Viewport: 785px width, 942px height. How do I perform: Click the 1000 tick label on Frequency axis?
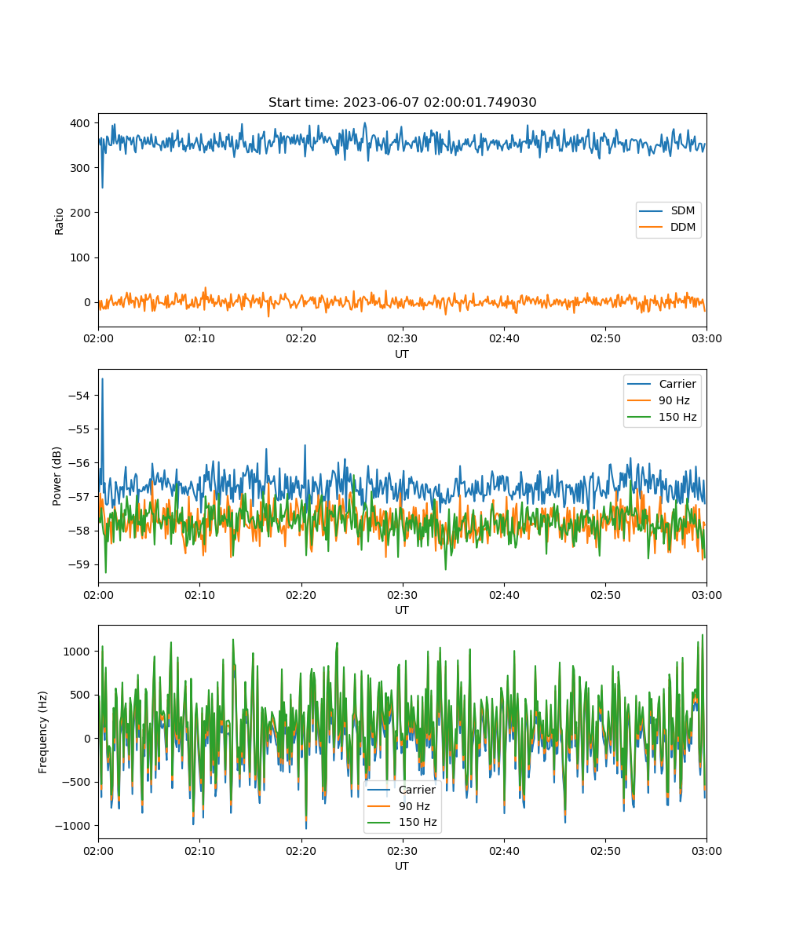78,652
